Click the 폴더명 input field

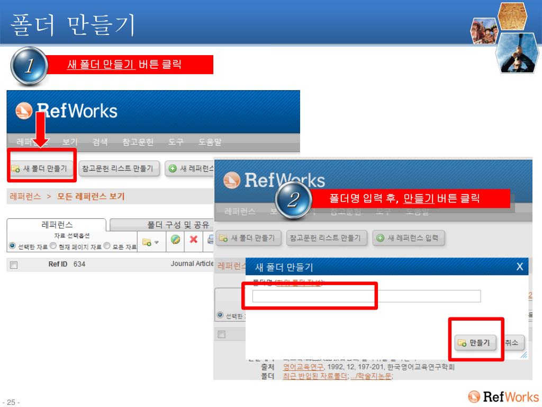point(366,296)
